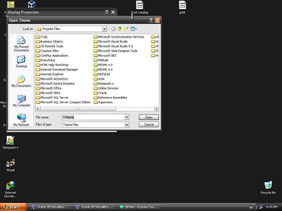The width and height of the screenshot is (282, 211).
Task: Select the Microsoft SDKs folder
Action: pos(48,93)
